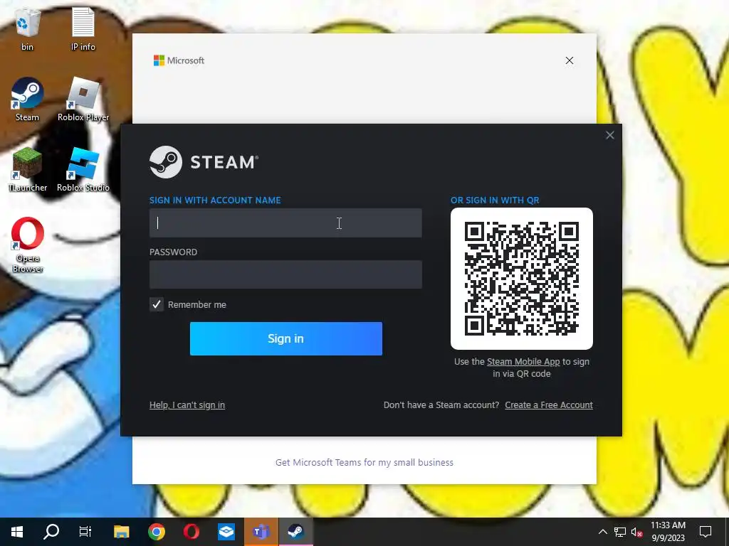Viewport: 729px width, 546px height.
Task: Click the Don't have a Steam account? text
Action: pyautogui.click(x=441, y=405)
